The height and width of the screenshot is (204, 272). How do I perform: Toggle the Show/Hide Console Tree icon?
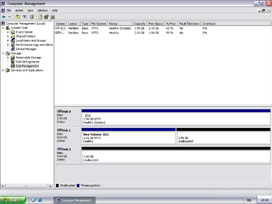tap(24, 17)
